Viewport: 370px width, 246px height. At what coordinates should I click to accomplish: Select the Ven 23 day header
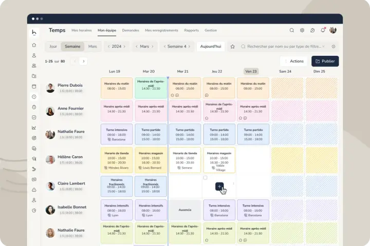tap(251, 71)
